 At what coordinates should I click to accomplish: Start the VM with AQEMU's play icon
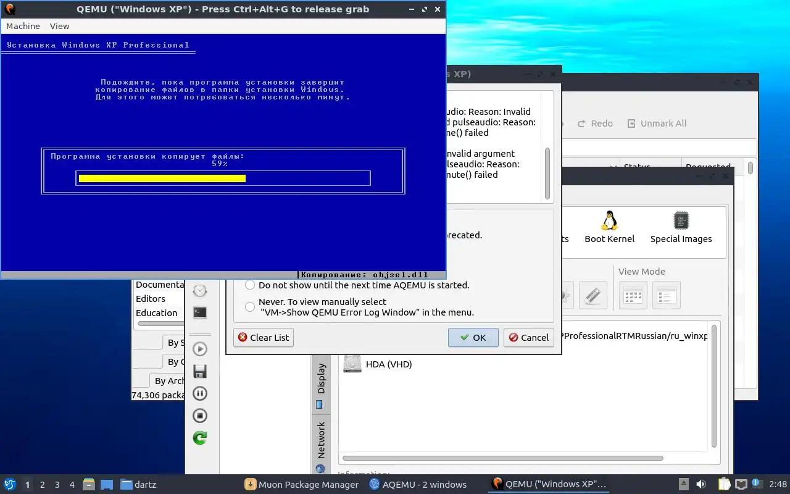pyautogui.click(x=200, y=349)
